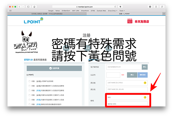The width and height of the screenshot is (173, 117).
Task: Toggle the Safari sidebar button
Action: pos(28,7)
